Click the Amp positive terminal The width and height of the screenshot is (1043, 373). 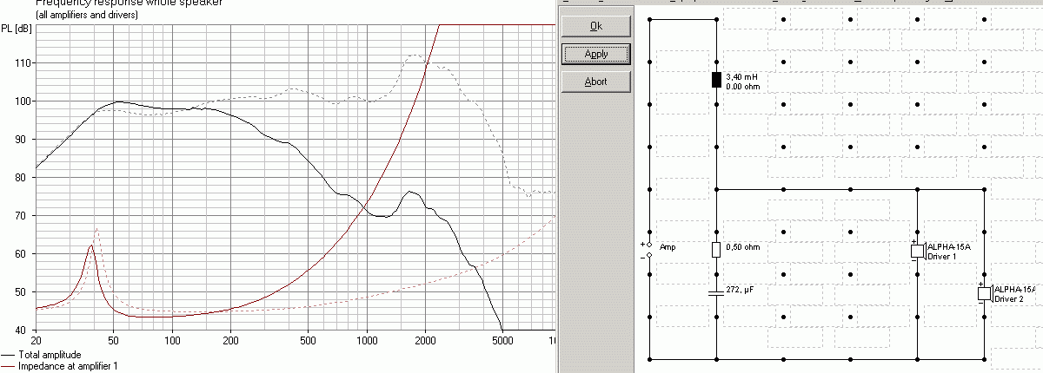pos(648,246)
